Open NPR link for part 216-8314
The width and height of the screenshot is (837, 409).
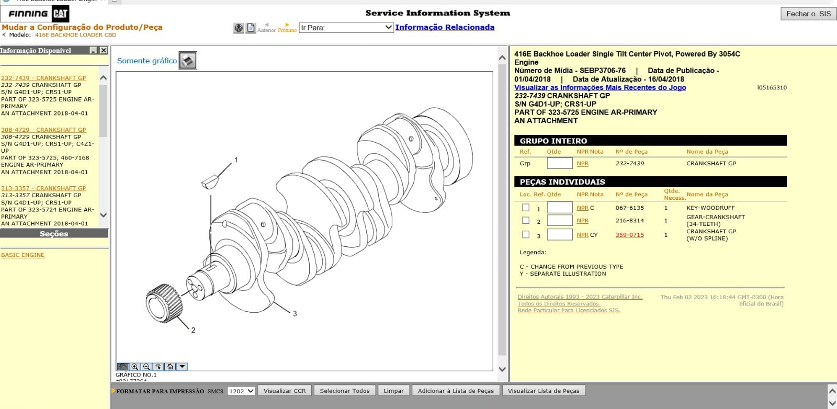tap(582, 221)
